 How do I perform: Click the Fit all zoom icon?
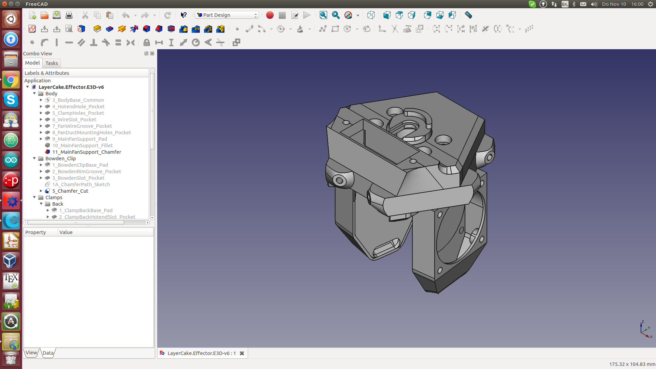[323, 15]
